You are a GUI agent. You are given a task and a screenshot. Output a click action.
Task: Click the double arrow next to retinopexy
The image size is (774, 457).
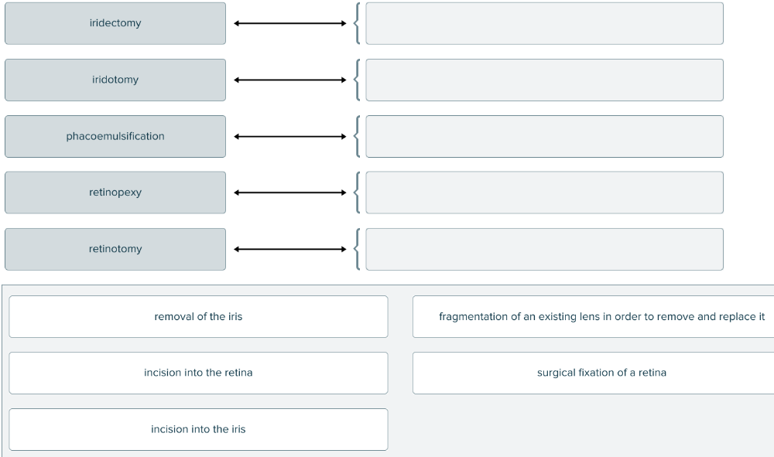tap(290, 193)
